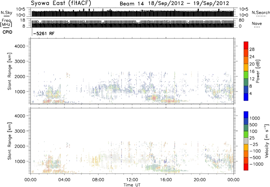Click the '1000' velocity colorbar tick label

click(x=255, y=118)
